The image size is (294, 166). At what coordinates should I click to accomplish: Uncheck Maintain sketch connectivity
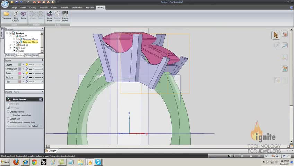tap(8, 122)
